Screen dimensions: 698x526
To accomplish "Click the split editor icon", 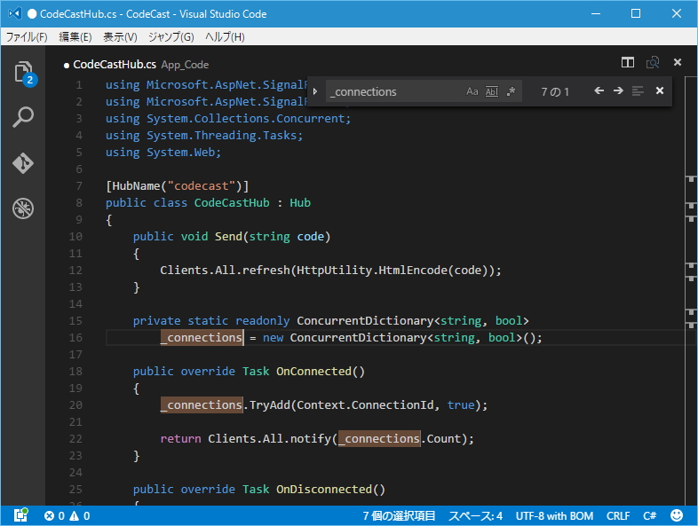I will pos(628,62).
